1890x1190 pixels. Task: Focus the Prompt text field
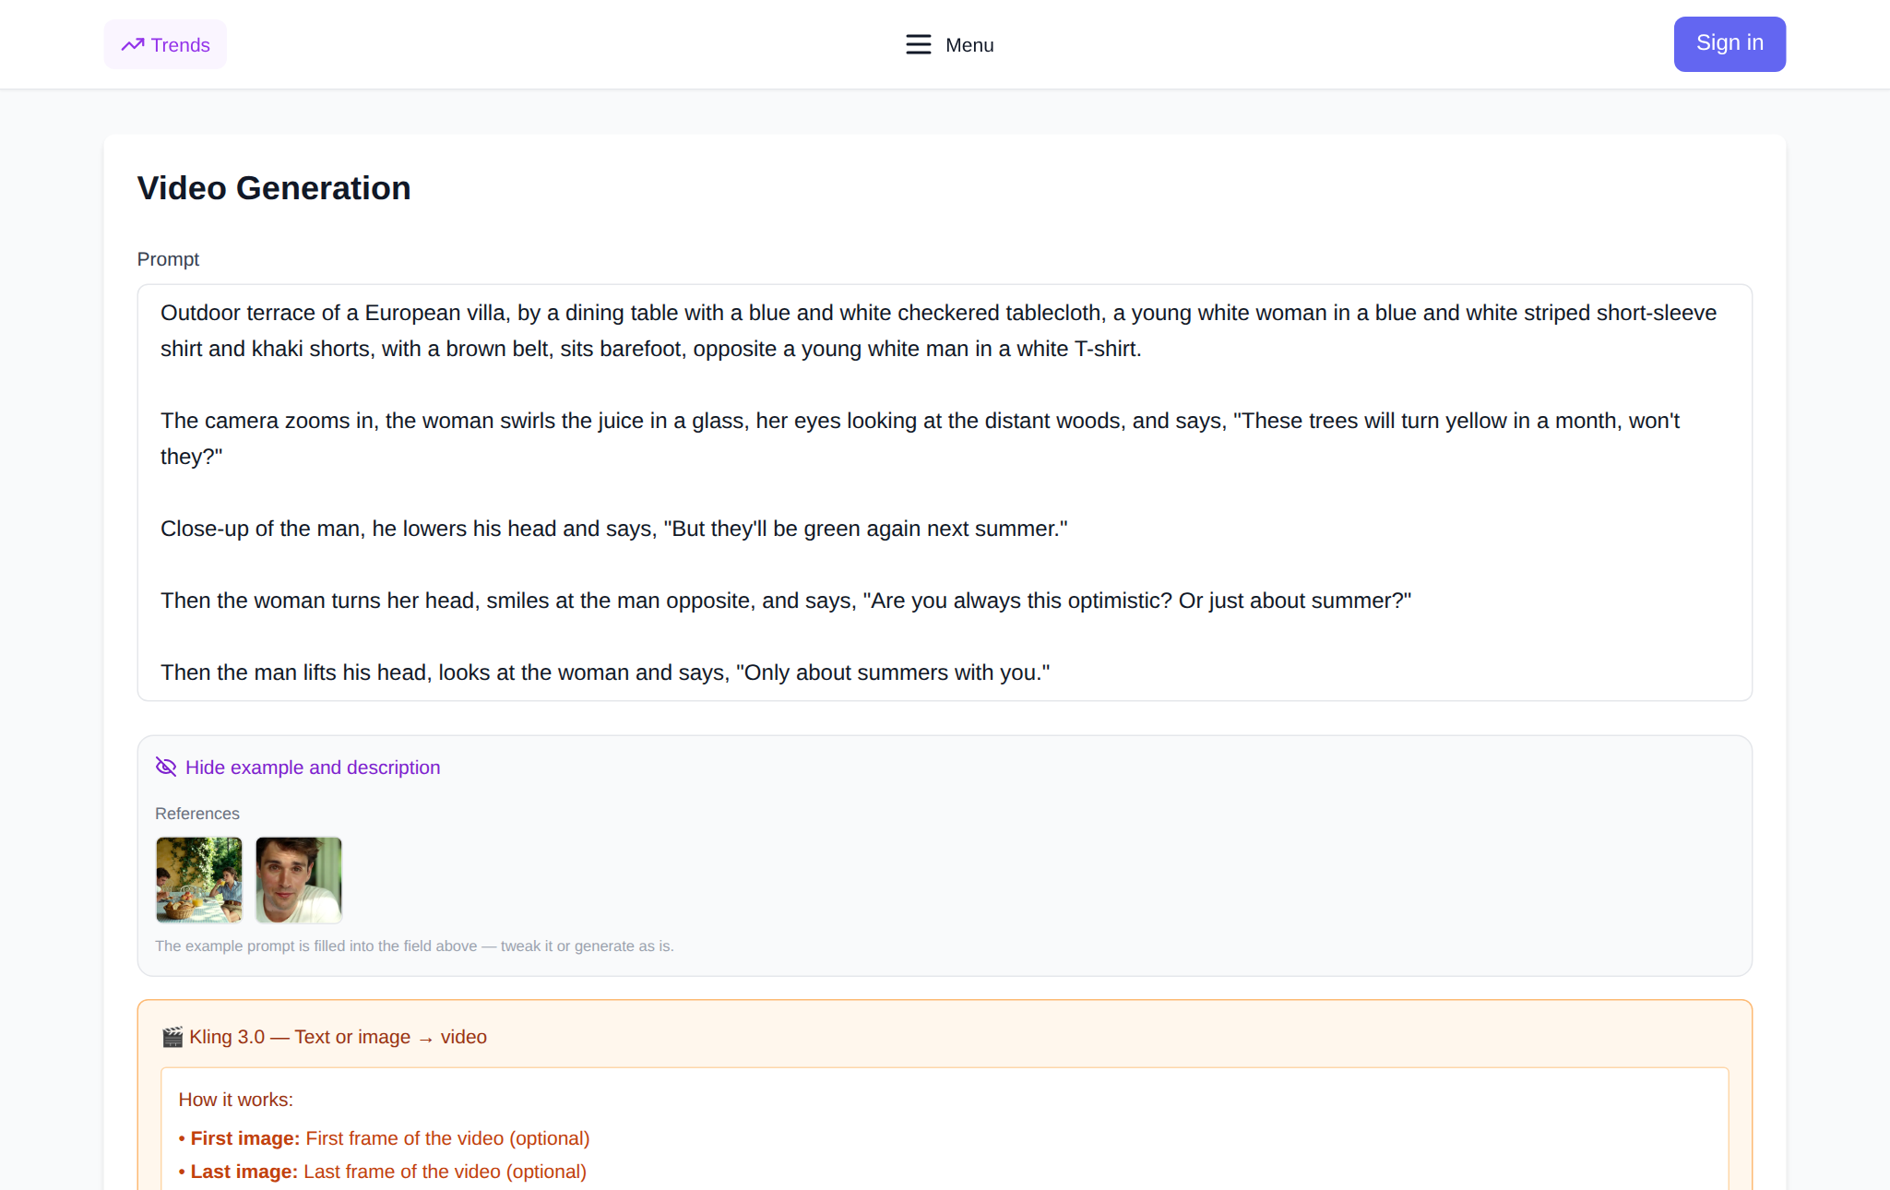coord(945,493)
